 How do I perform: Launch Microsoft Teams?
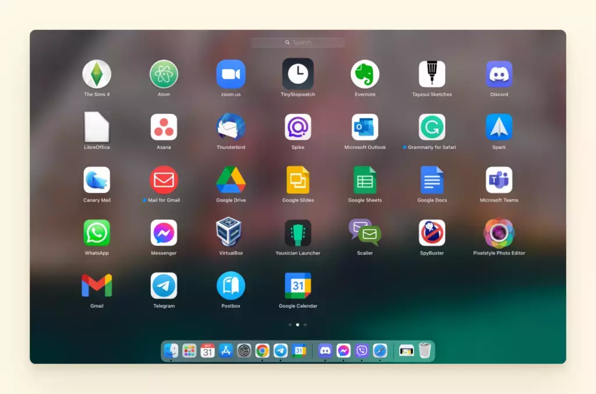pos(499,180)
